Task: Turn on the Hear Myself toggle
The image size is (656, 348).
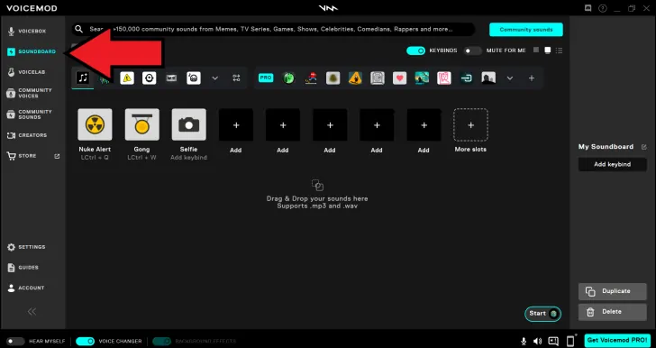Action: (15, 342)
